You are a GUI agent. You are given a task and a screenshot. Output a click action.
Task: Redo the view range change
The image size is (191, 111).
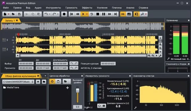[x=76, y=68]
